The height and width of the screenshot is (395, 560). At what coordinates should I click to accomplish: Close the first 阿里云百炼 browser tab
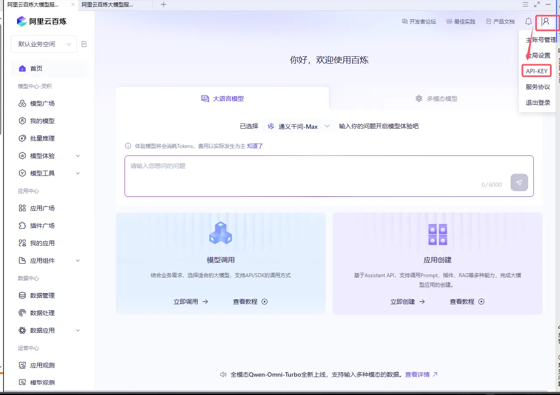pyautogui.click(x=73, y=4)
